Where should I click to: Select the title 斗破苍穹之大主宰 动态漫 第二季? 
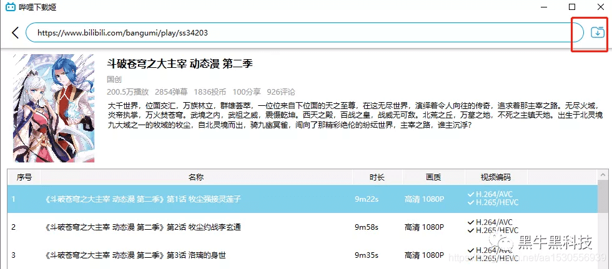tap(180, 64)
